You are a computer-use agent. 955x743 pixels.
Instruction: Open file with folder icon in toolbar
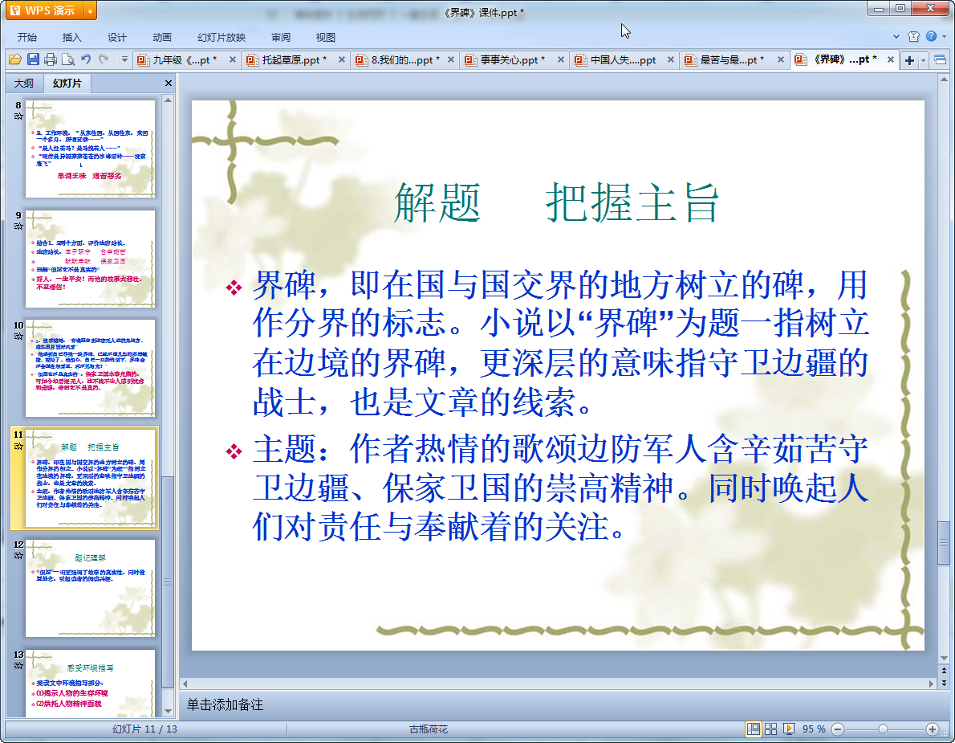click(x=15, y=59)
